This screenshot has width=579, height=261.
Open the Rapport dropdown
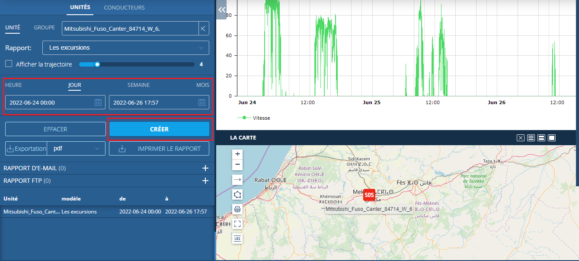[125, 48]
